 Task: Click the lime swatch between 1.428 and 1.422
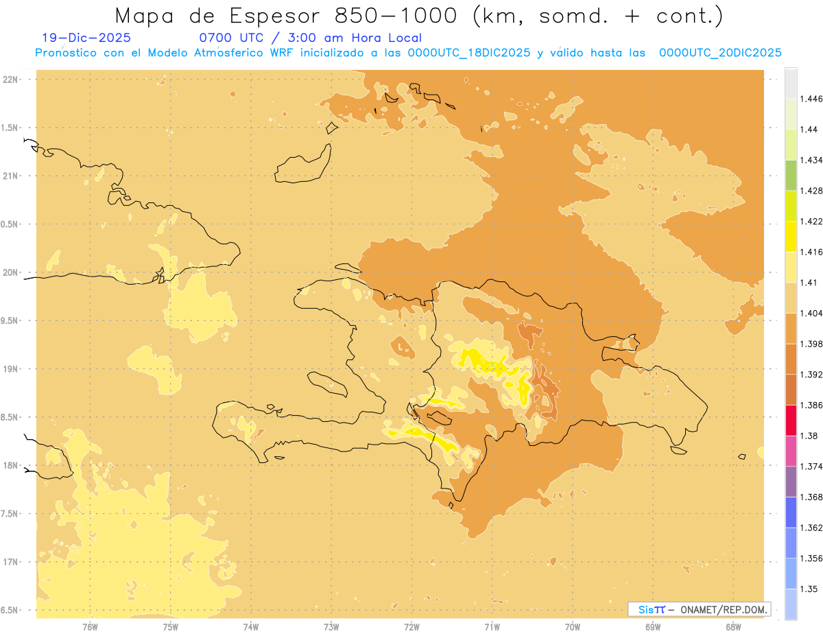(x=791, y=206)
